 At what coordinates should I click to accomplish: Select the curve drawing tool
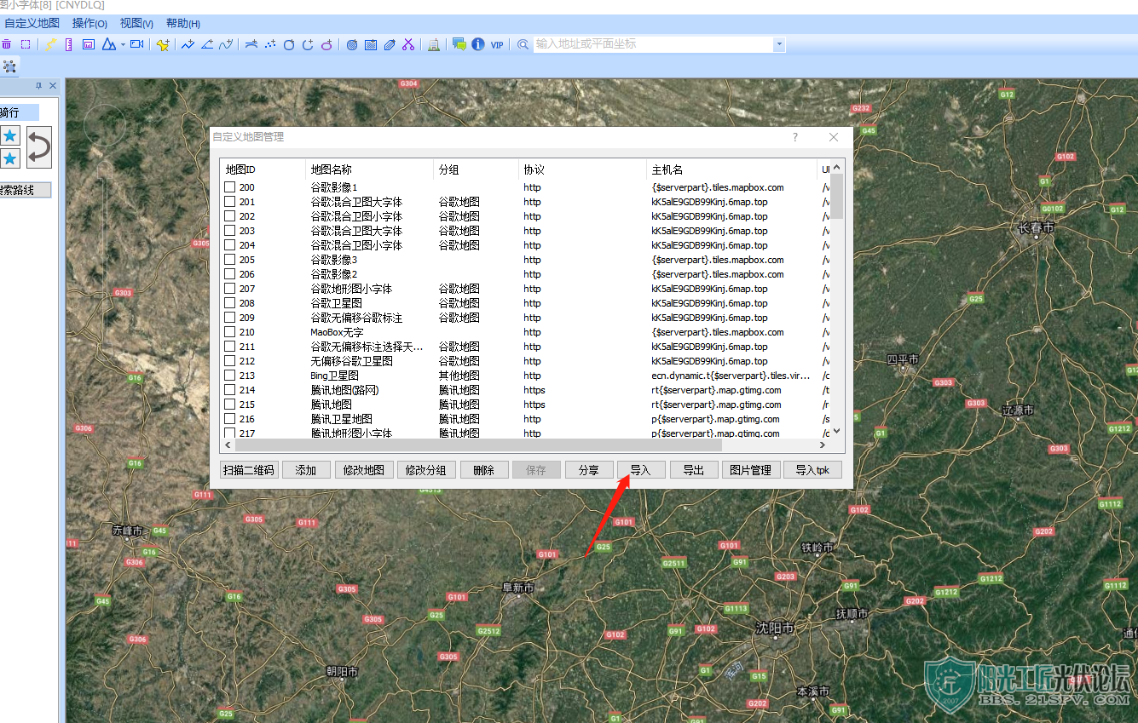(x=226, y=44)
